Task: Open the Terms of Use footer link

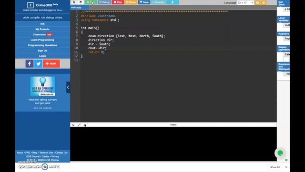Action: [46, 153]
